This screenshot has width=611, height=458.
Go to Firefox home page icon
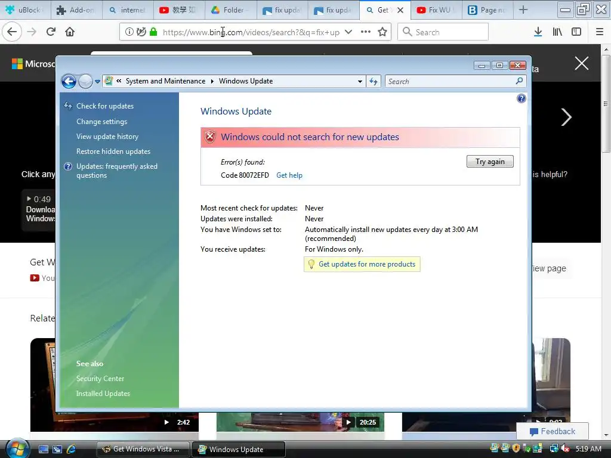70,32
